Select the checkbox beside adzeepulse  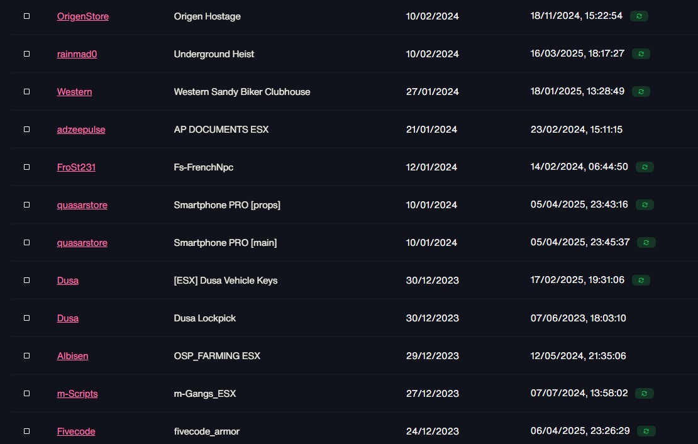click(x=26, y=129)
